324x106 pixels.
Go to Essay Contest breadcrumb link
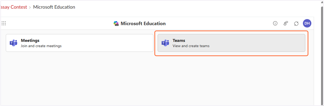13,7
